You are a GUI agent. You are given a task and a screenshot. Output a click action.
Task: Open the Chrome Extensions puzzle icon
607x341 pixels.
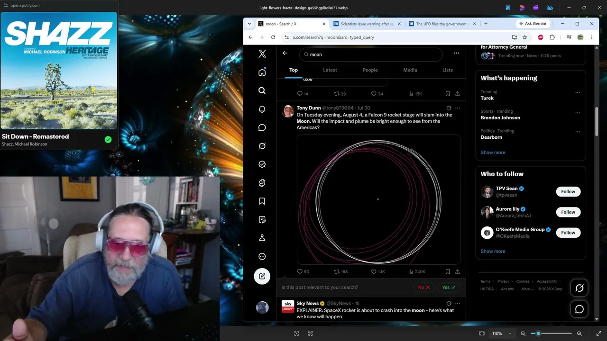552,37
